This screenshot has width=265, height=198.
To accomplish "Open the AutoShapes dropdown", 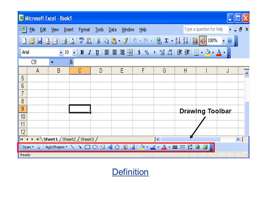I will tap(56, 147).
